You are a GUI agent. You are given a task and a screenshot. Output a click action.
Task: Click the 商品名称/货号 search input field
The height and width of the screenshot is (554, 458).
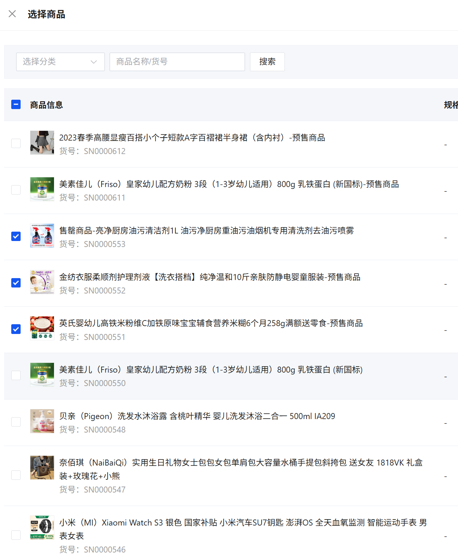click(177, 62)
